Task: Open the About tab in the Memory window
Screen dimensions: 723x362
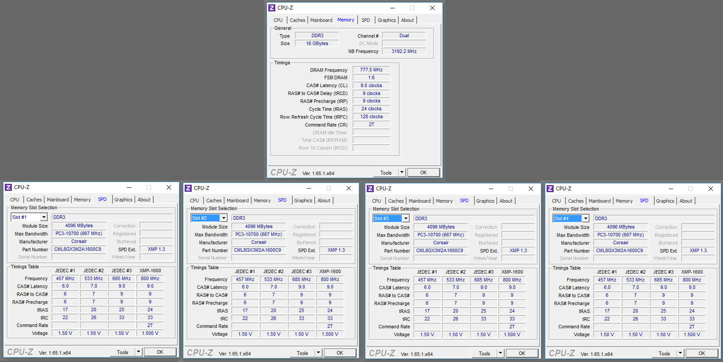Action: [x=407, y=20]
